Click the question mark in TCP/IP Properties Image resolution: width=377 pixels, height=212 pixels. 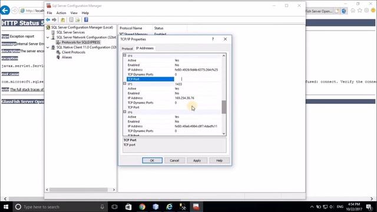click(x=213, y=39)
